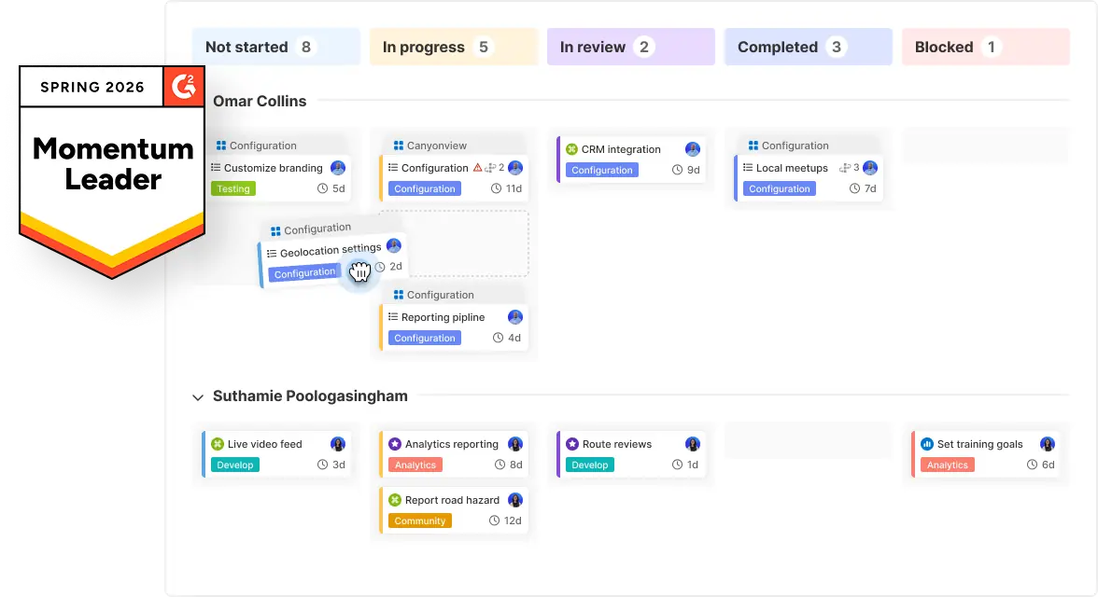Click the green icon beside Live video feed
The image size is (1098, 597).
(x=218, y=444)
